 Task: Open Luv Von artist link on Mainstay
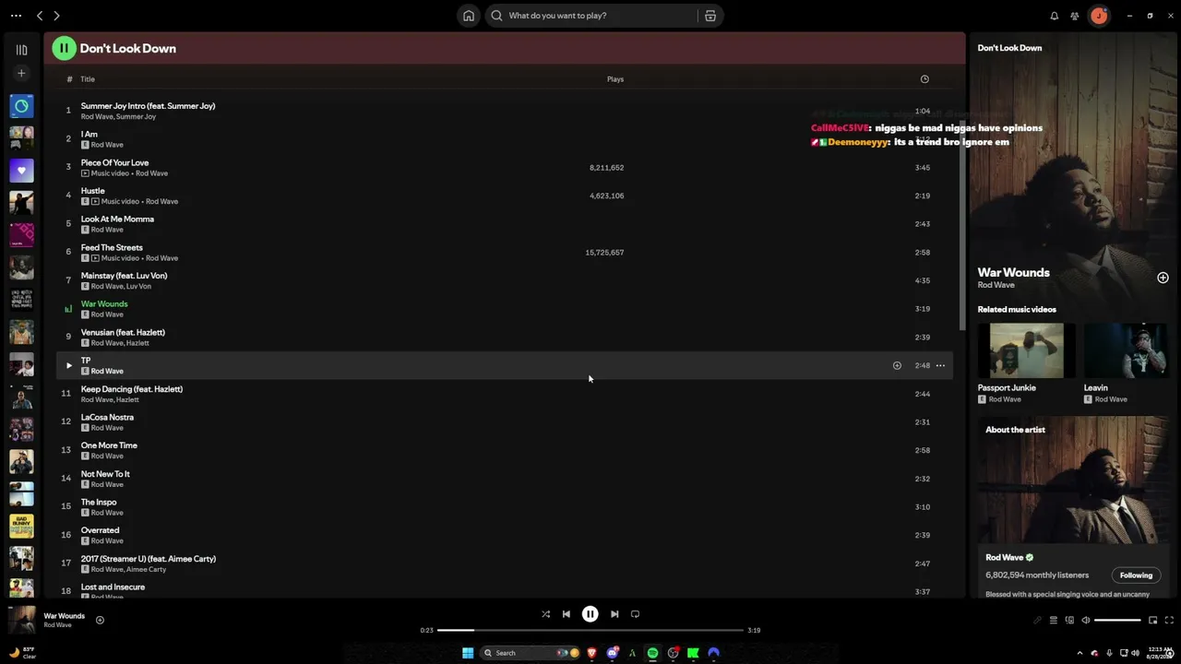[x=139, y=287]
